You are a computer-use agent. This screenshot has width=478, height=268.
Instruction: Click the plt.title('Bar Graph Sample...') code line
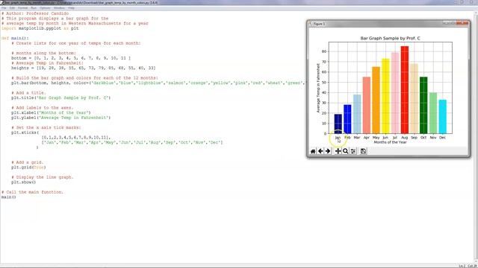pyautogui.click(x=61, y=98)
